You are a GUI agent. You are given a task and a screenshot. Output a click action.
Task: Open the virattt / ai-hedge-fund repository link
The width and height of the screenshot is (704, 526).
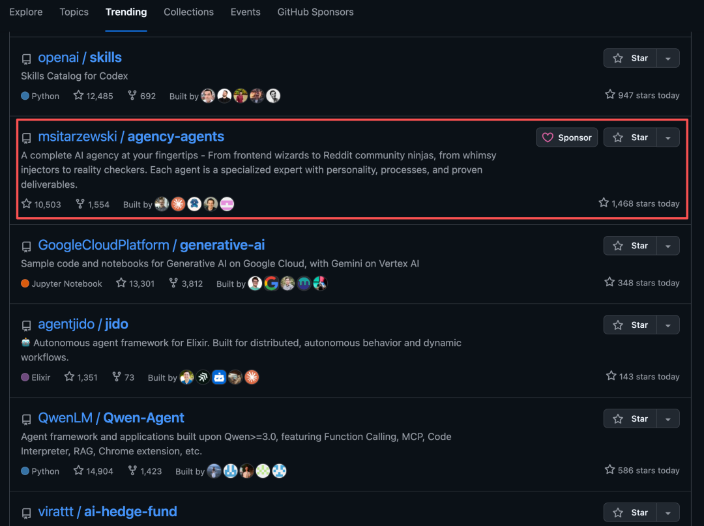tap(108, 512)
